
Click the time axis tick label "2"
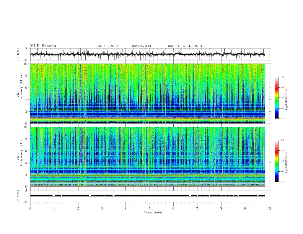pos(78,208)
